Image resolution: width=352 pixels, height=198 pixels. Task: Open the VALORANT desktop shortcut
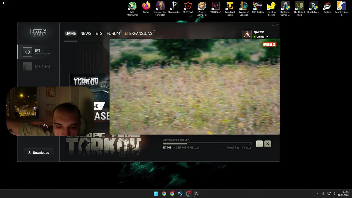click(x=216, y=8)
